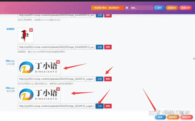The width and height of the screenshot is (195, 121).
Task: Click the 日间主题 logo preview thumbnail
Action: click(x=39, y=67)
